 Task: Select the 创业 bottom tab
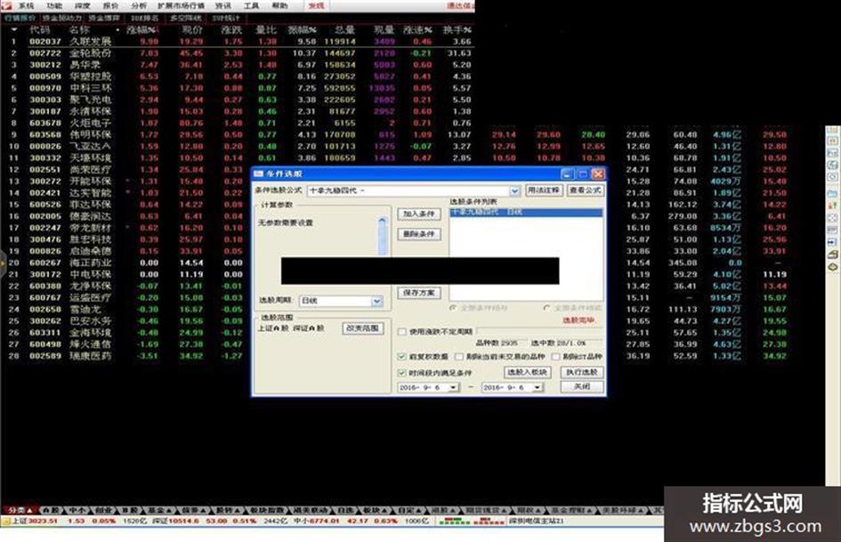click(x=104, y=510)
